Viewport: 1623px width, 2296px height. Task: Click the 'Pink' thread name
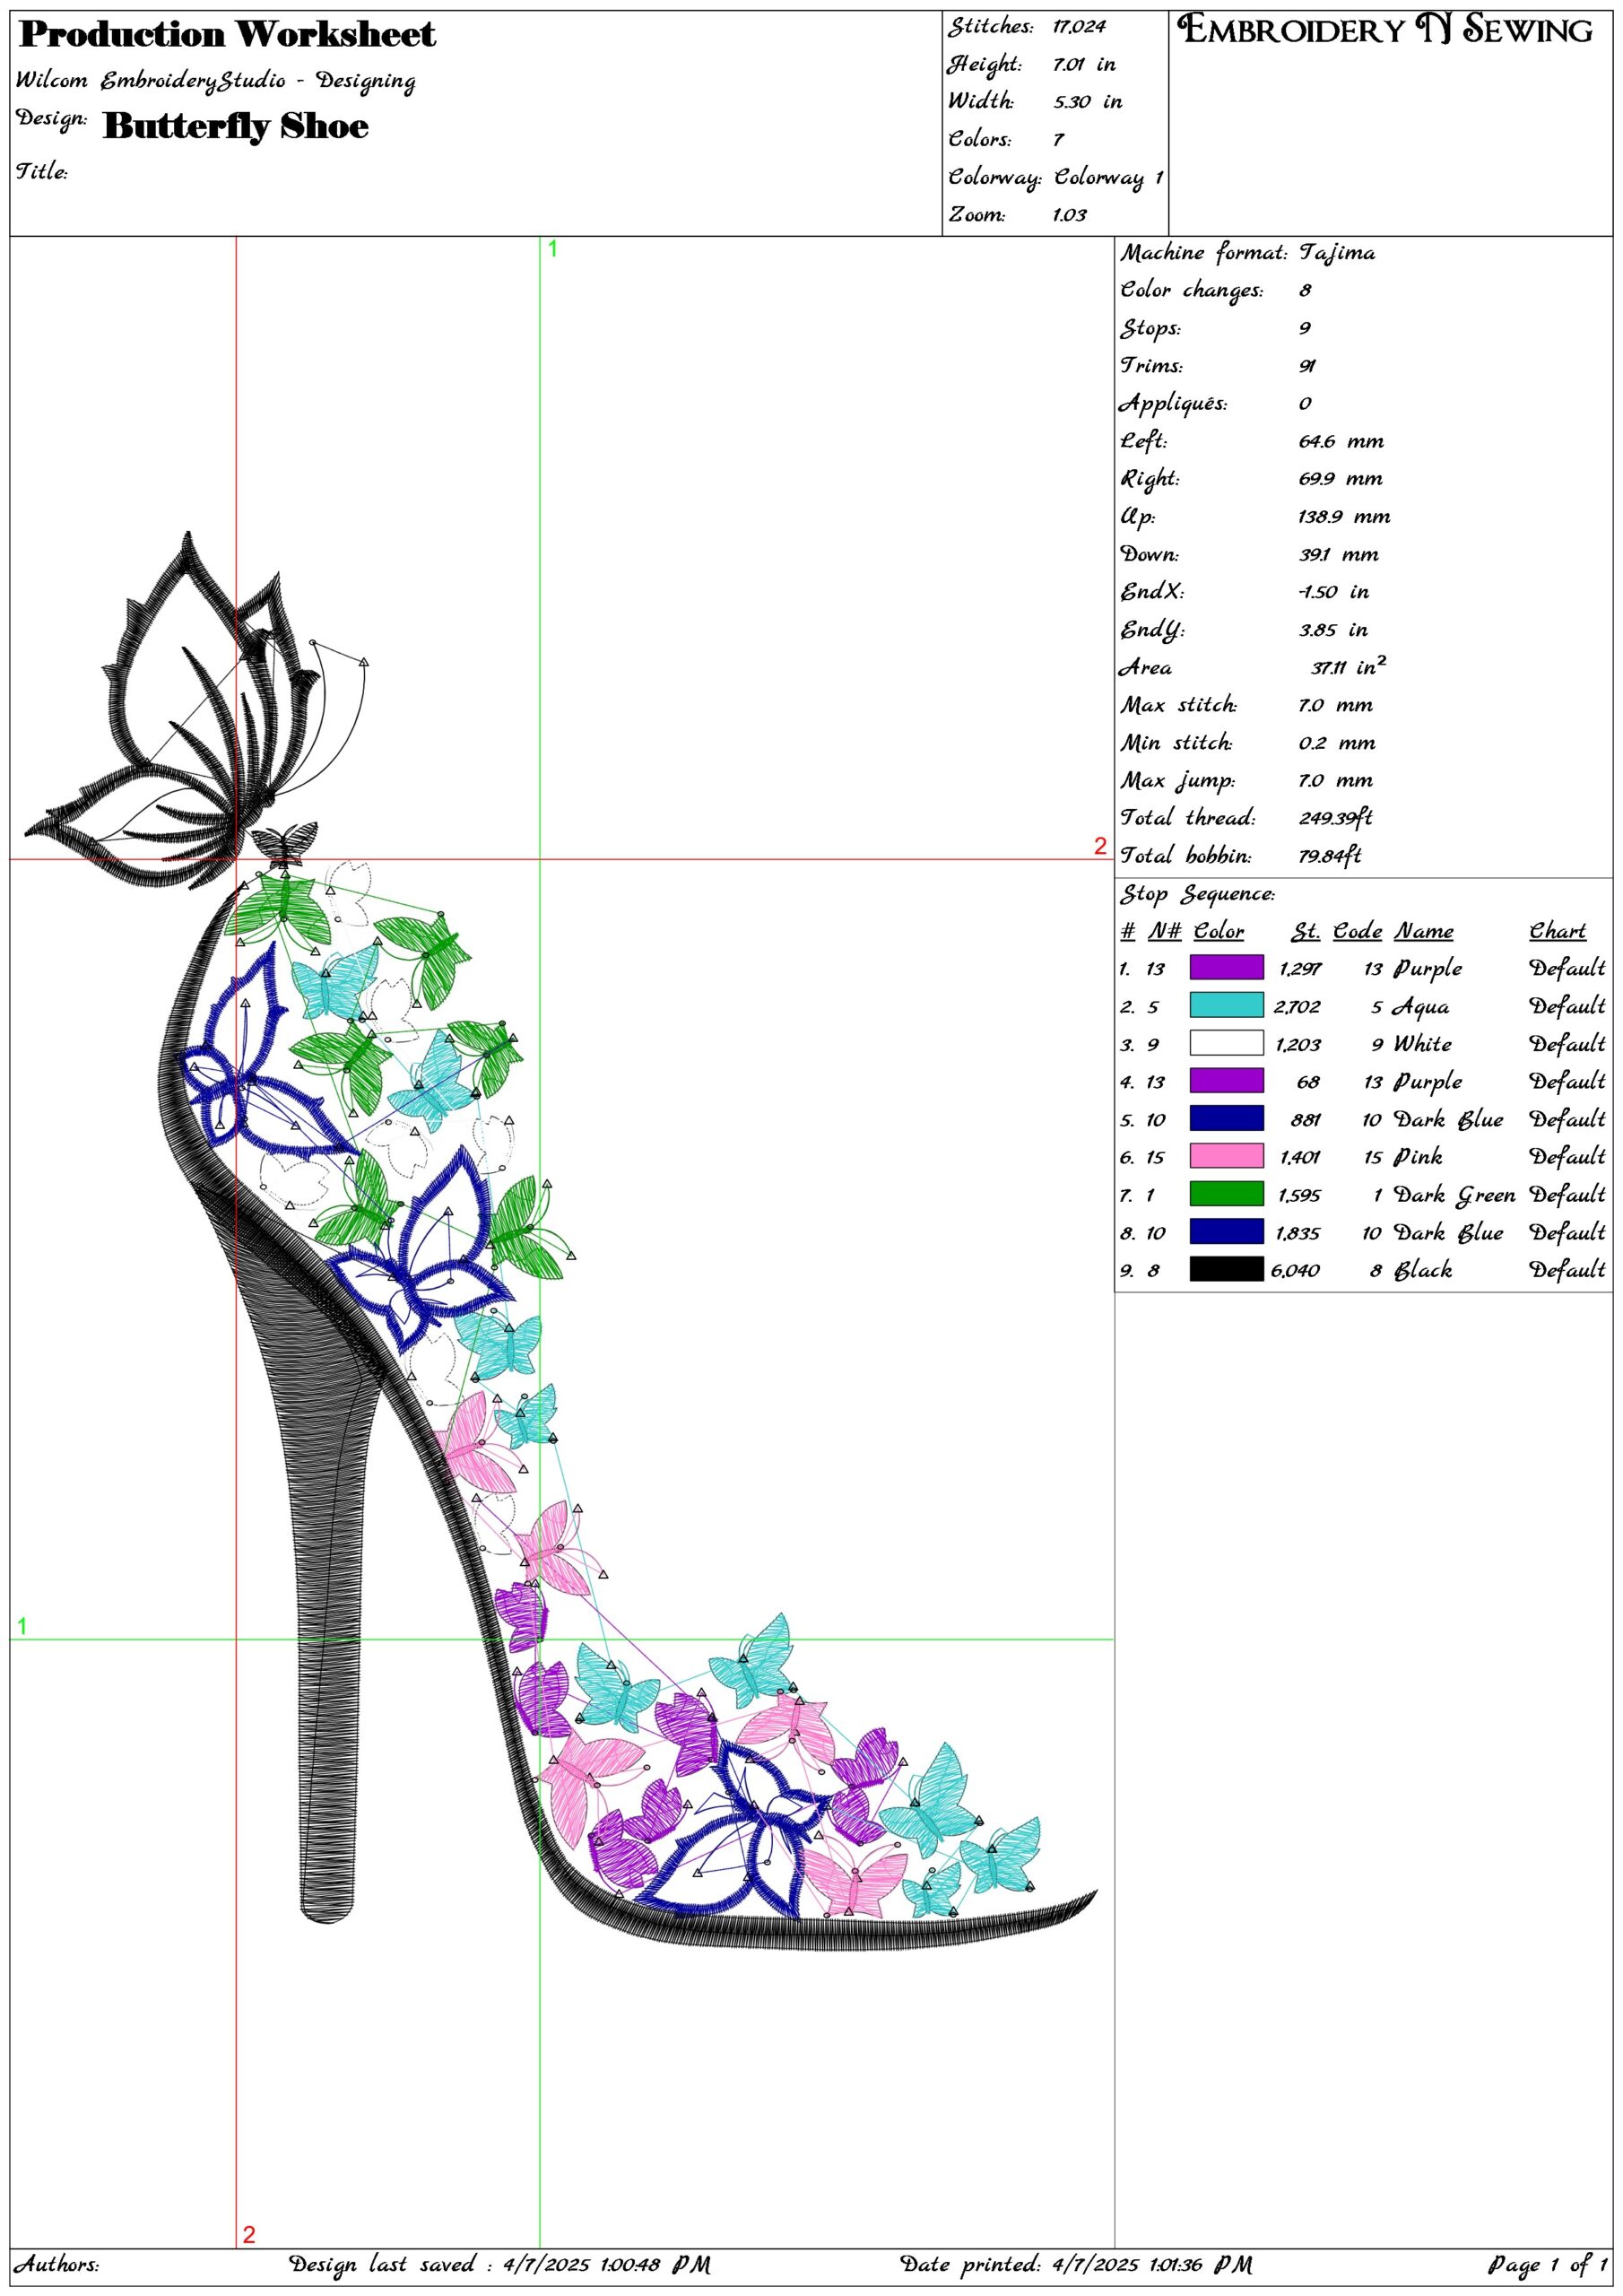[1418, 1157]
